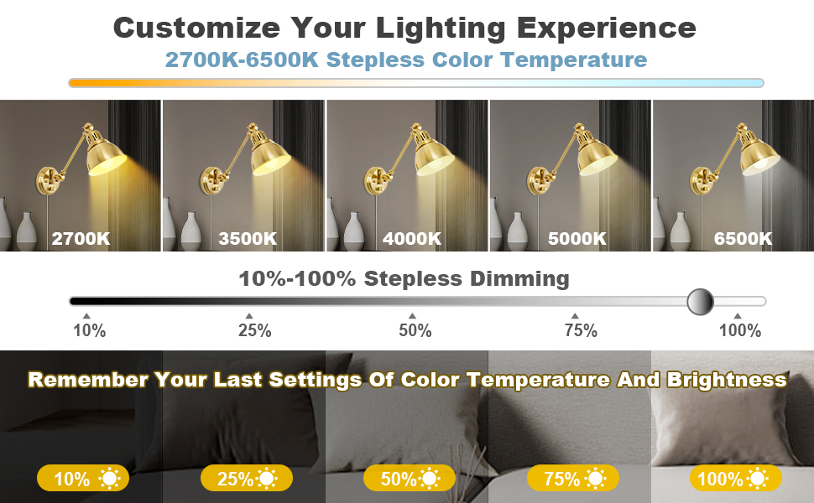Select the 4000K lamp thumbnail
The width and height of the screenshot is (814, 503).
(x=407, y=175)
